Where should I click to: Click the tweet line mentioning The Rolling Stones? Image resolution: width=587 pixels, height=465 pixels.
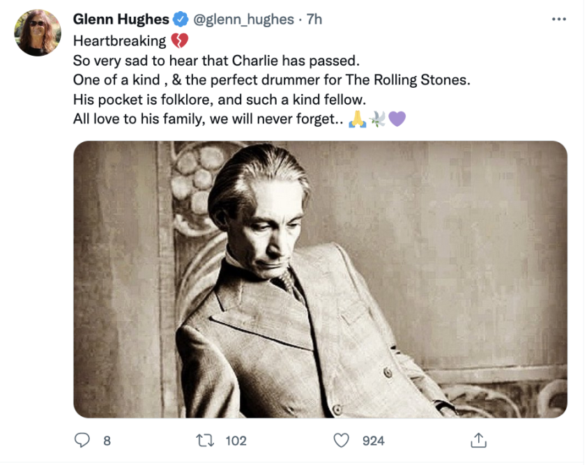[x=272, y=79]
